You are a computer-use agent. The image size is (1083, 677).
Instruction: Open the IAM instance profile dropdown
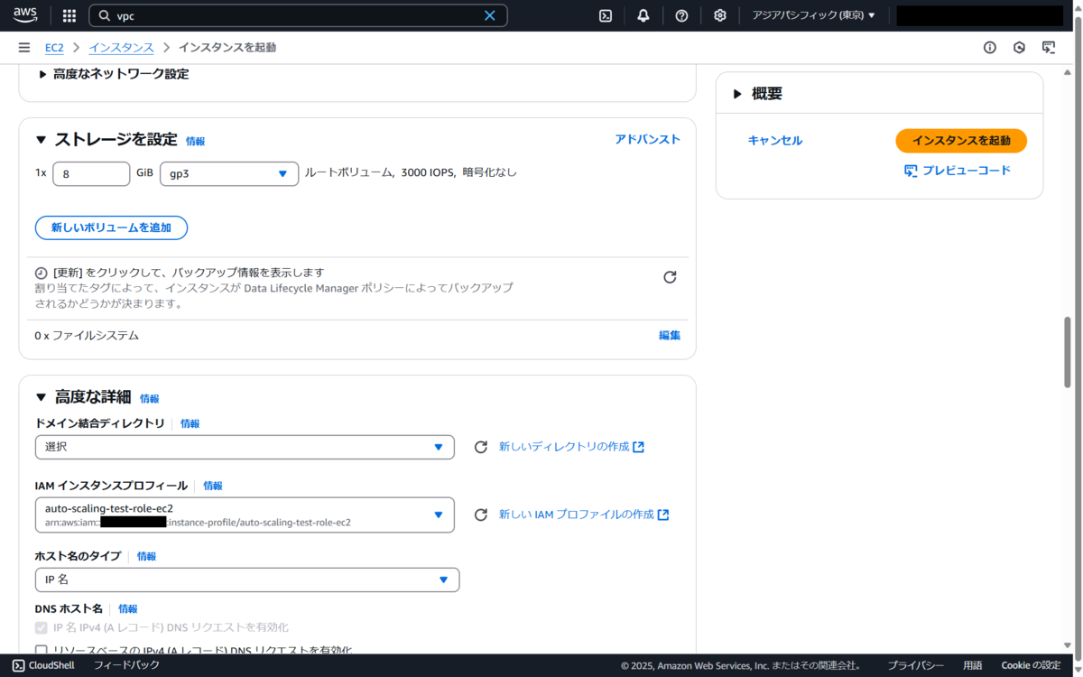pos(245,515)
